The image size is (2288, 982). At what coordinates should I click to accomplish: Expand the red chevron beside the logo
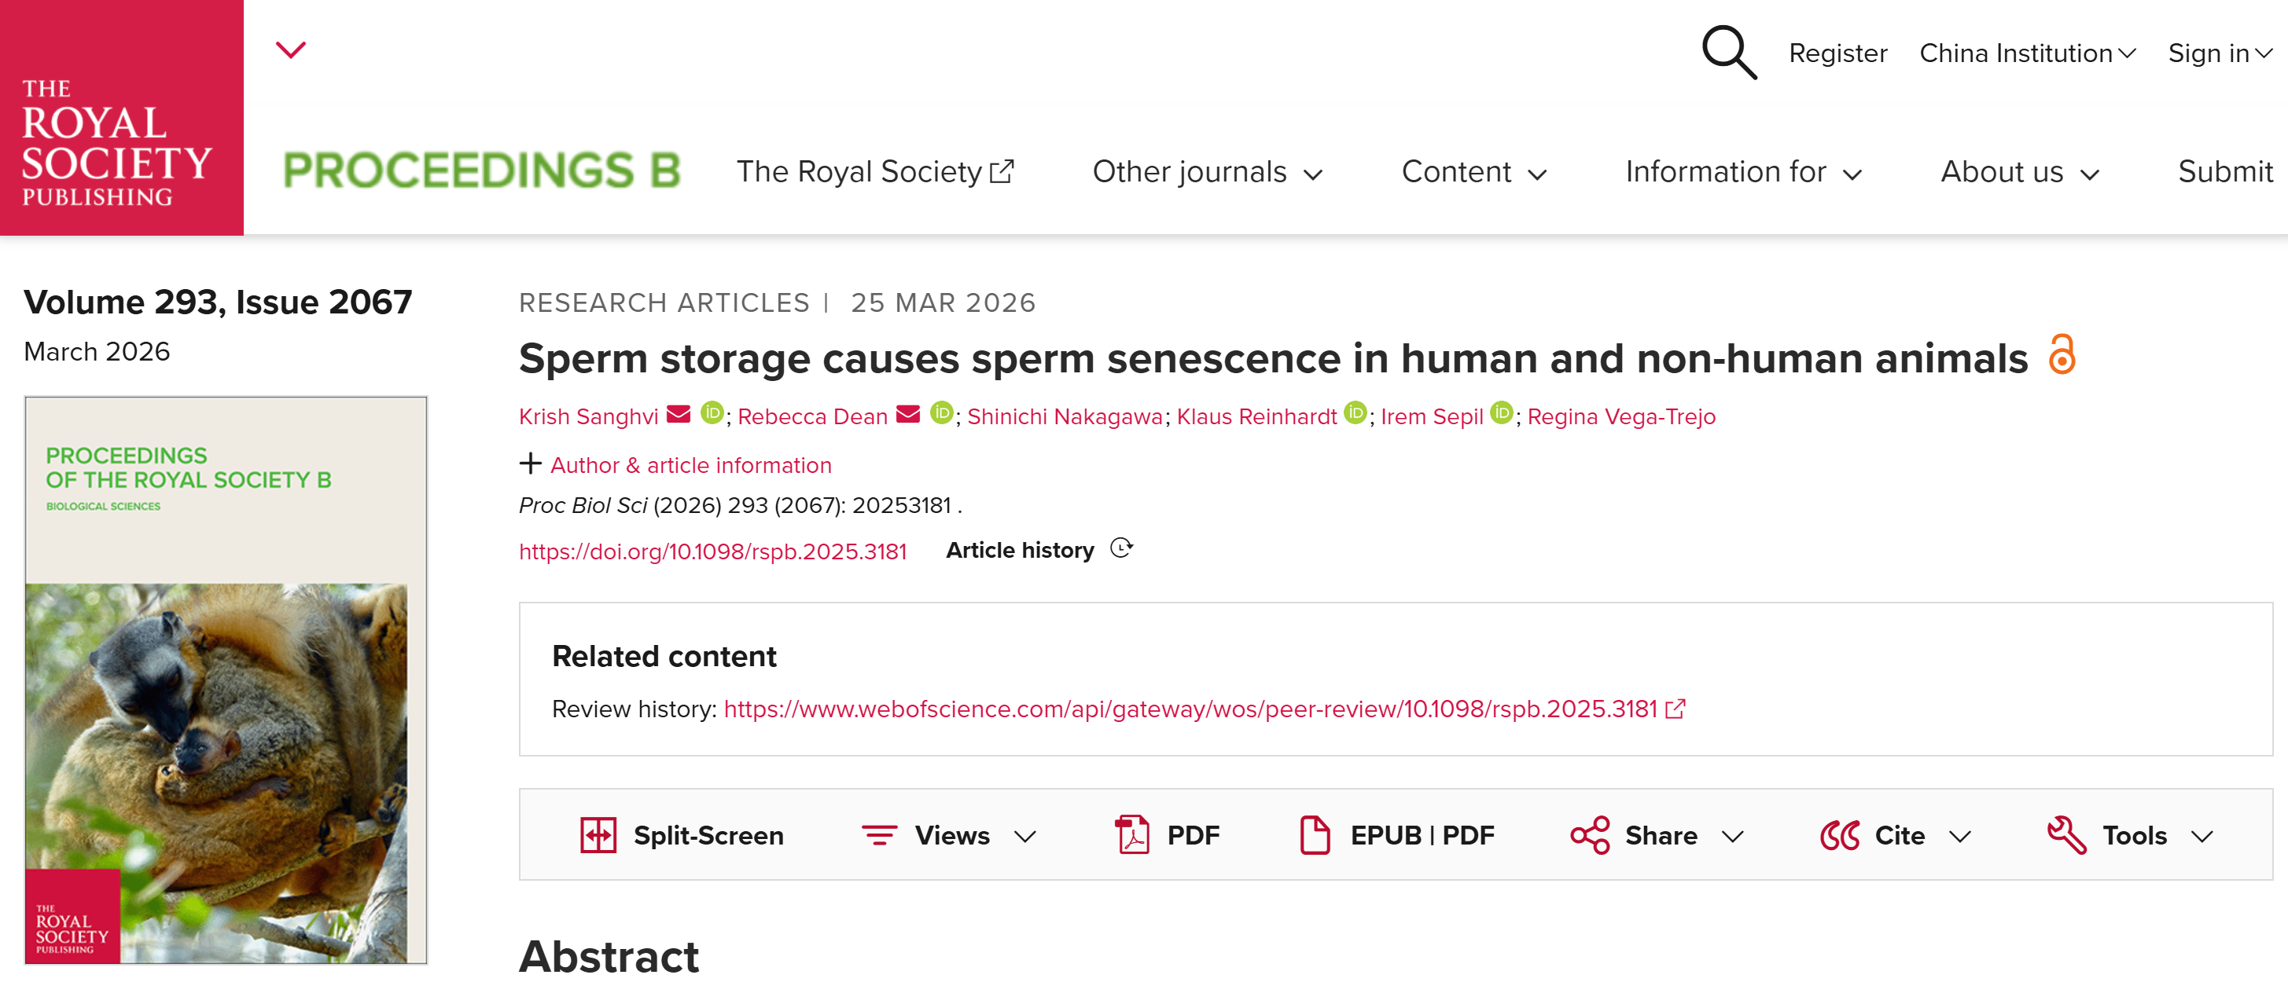pos(290,49)
